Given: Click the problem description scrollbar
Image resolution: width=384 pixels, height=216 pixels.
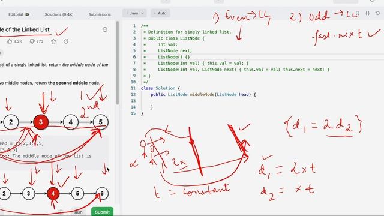Looking at the screenshot, I should [x=118, y=63].
